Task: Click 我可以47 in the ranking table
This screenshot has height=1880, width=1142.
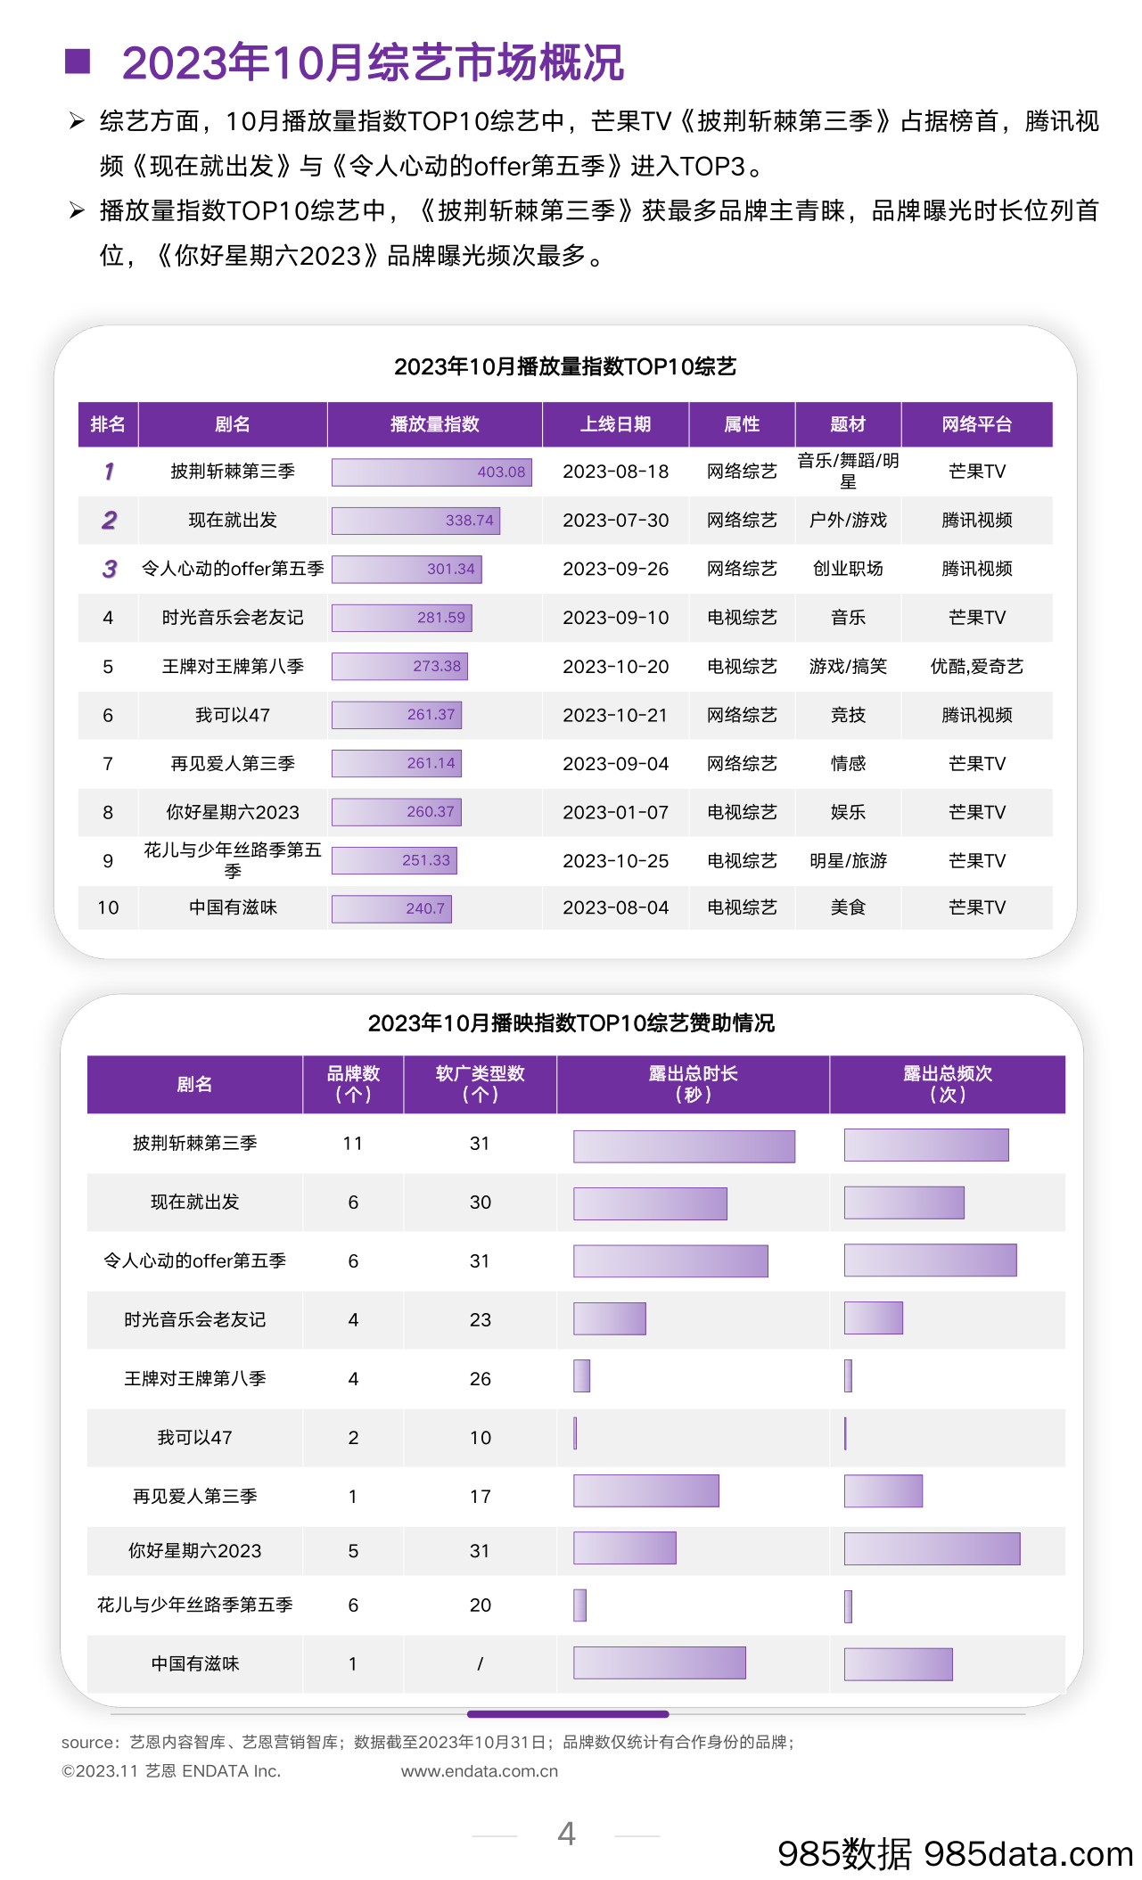Action: tap(233, 715)
